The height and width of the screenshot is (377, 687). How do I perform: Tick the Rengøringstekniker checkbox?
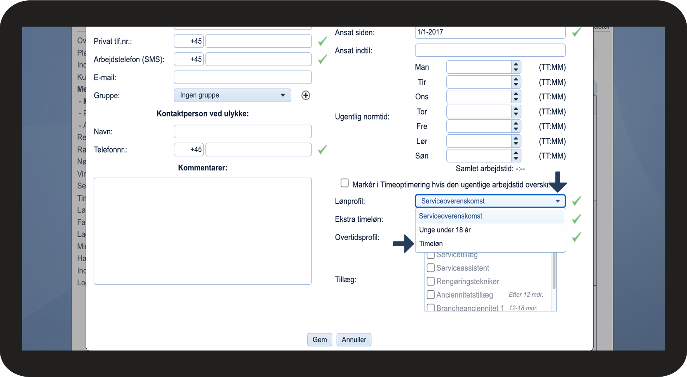[x=430, y=281]
